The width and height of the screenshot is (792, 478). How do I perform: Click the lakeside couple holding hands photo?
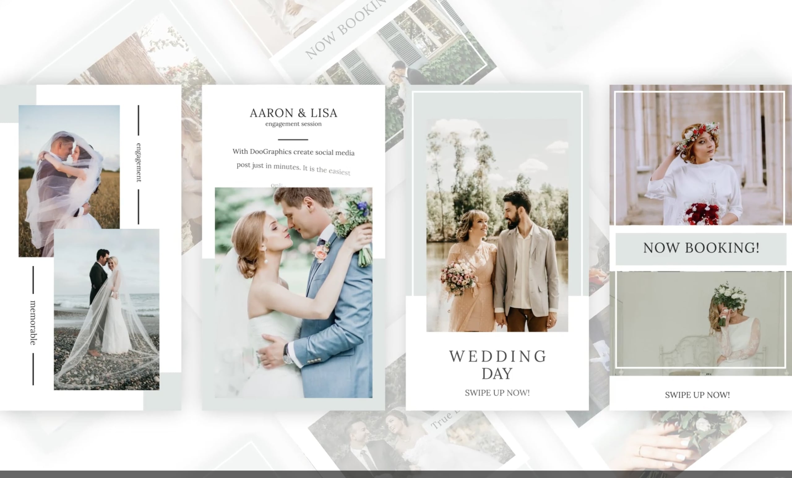497,225
